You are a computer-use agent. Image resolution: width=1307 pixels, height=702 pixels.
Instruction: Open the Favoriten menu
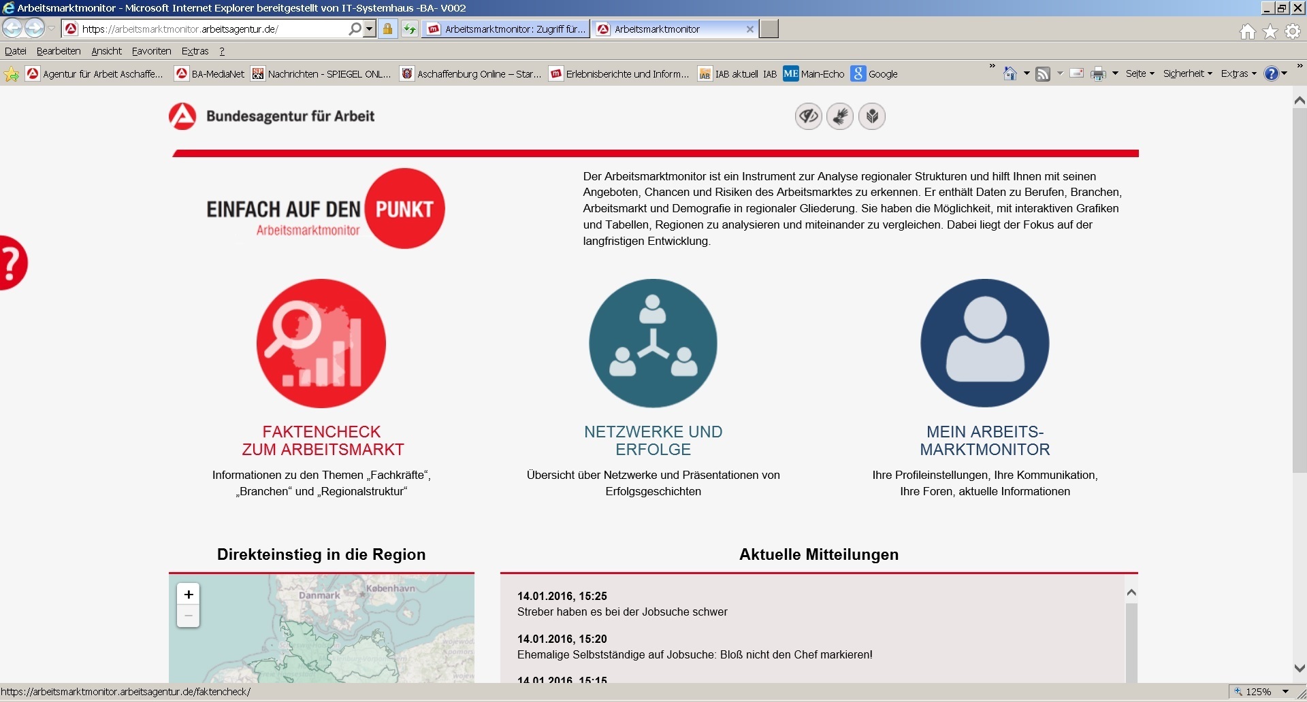click(151, 51)
